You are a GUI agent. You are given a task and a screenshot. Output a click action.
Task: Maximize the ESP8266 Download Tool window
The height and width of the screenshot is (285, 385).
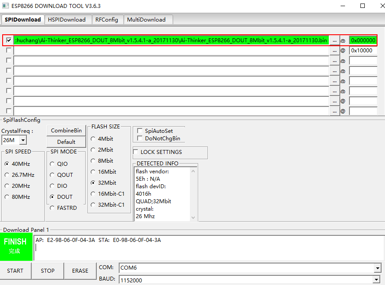pyautogui.click(x=363, y=6)
